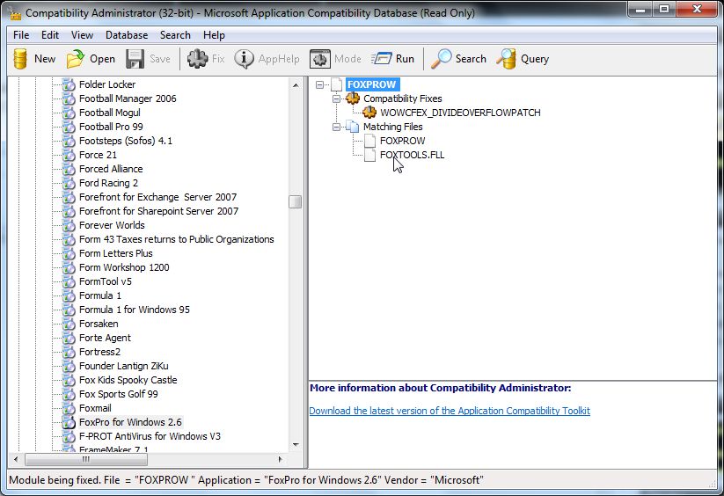The height and width of the screenshot is (496, 724).
Task: Click the Query toolbar label
Action: [535, 59]
